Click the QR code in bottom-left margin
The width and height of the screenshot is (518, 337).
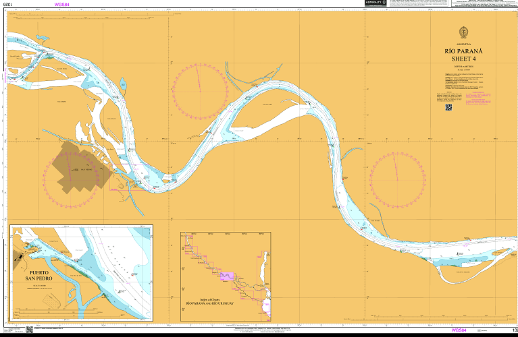point(30,330)
